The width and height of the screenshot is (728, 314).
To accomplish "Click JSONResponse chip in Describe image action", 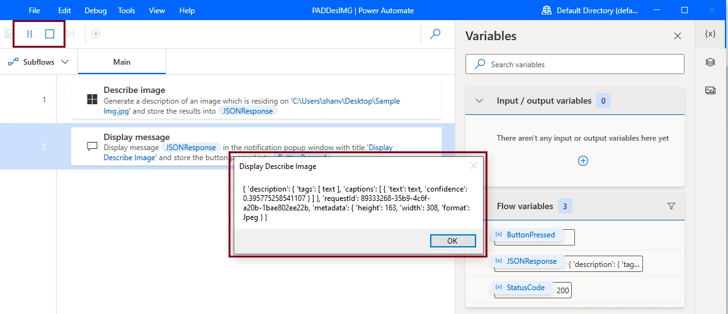I will click(x=248, y=111).
